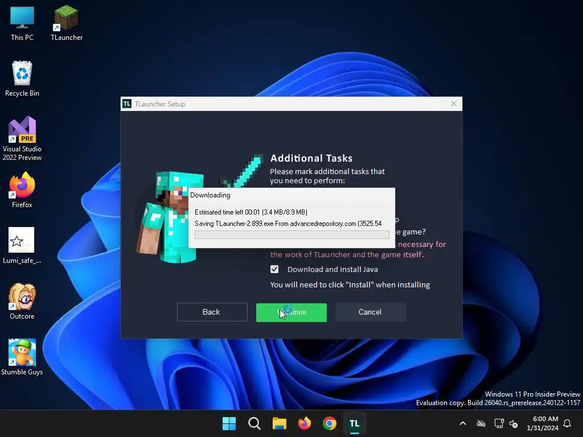Select the This PC desktop icon

(22, 23)
